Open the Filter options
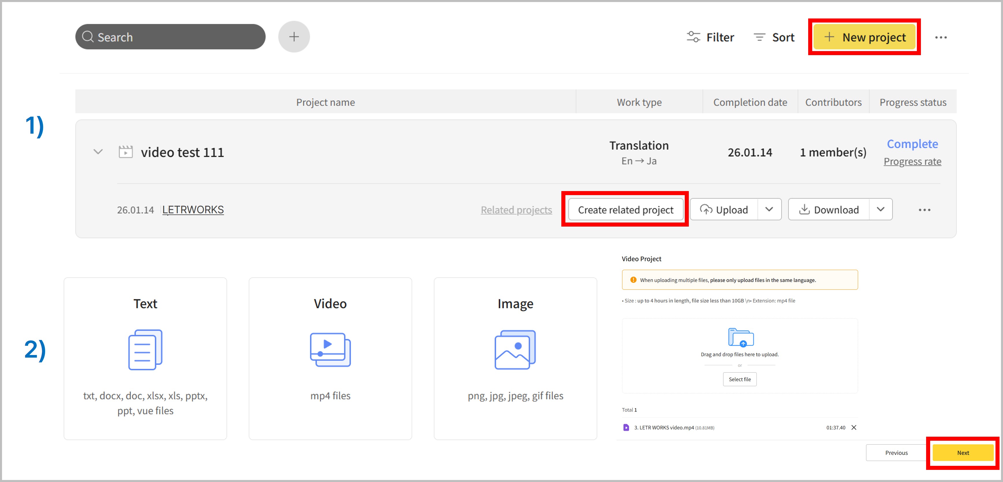 (x=710, y=37)
